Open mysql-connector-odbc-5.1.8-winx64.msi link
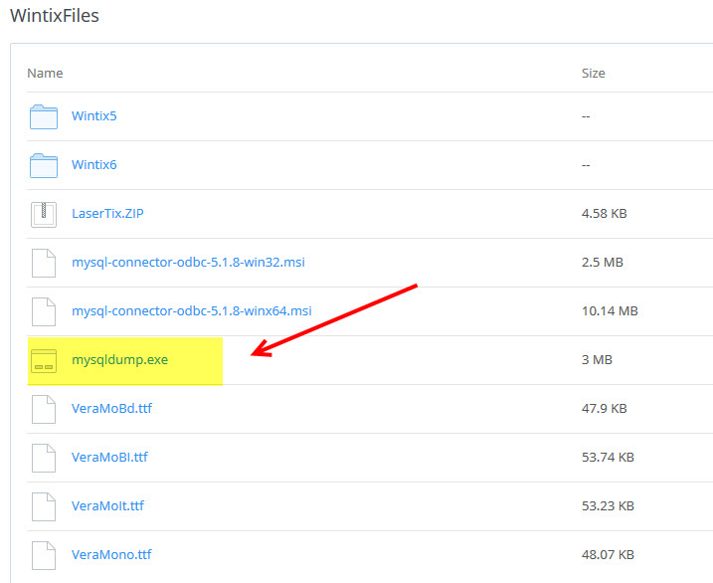This screenshot has height=583, width=713. (x=192, y=311)
